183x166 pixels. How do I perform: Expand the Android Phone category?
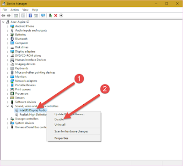pos(7,27)
